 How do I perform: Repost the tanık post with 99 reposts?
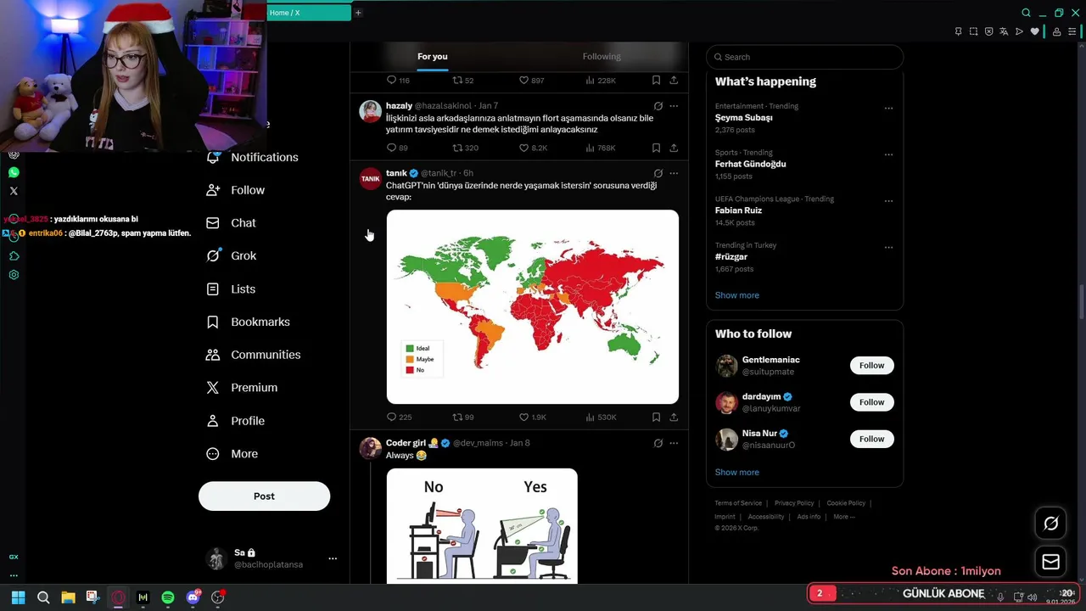pyautogui.click(x=463, y=417)
